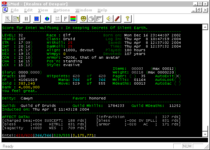Click the AFFECT DATA heading
210x150 pixels.
point(16,117)
